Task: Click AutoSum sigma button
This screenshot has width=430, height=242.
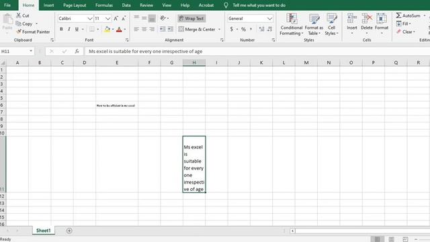Action: pos(408,15)
